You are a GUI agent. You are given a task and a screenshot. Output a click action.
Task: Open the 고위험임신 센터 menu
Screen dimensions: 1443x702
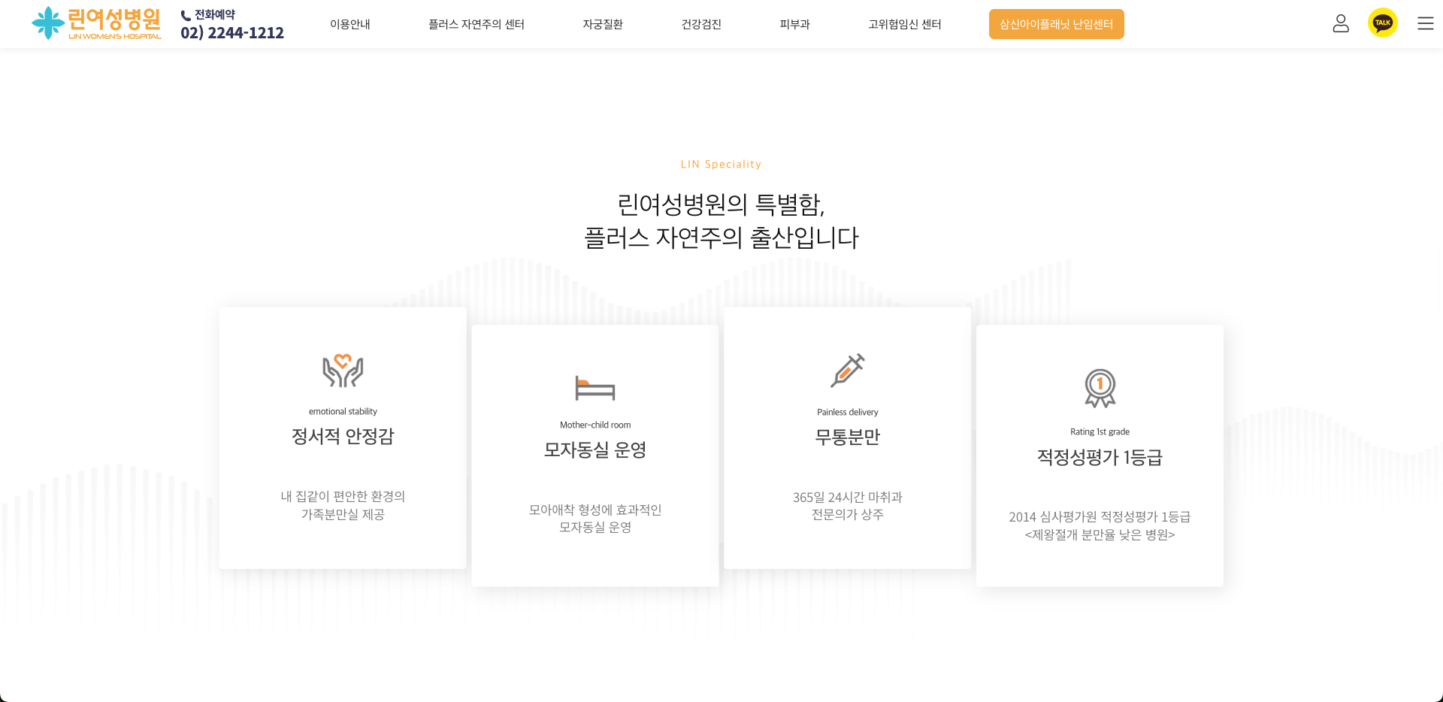click(905, 24)
